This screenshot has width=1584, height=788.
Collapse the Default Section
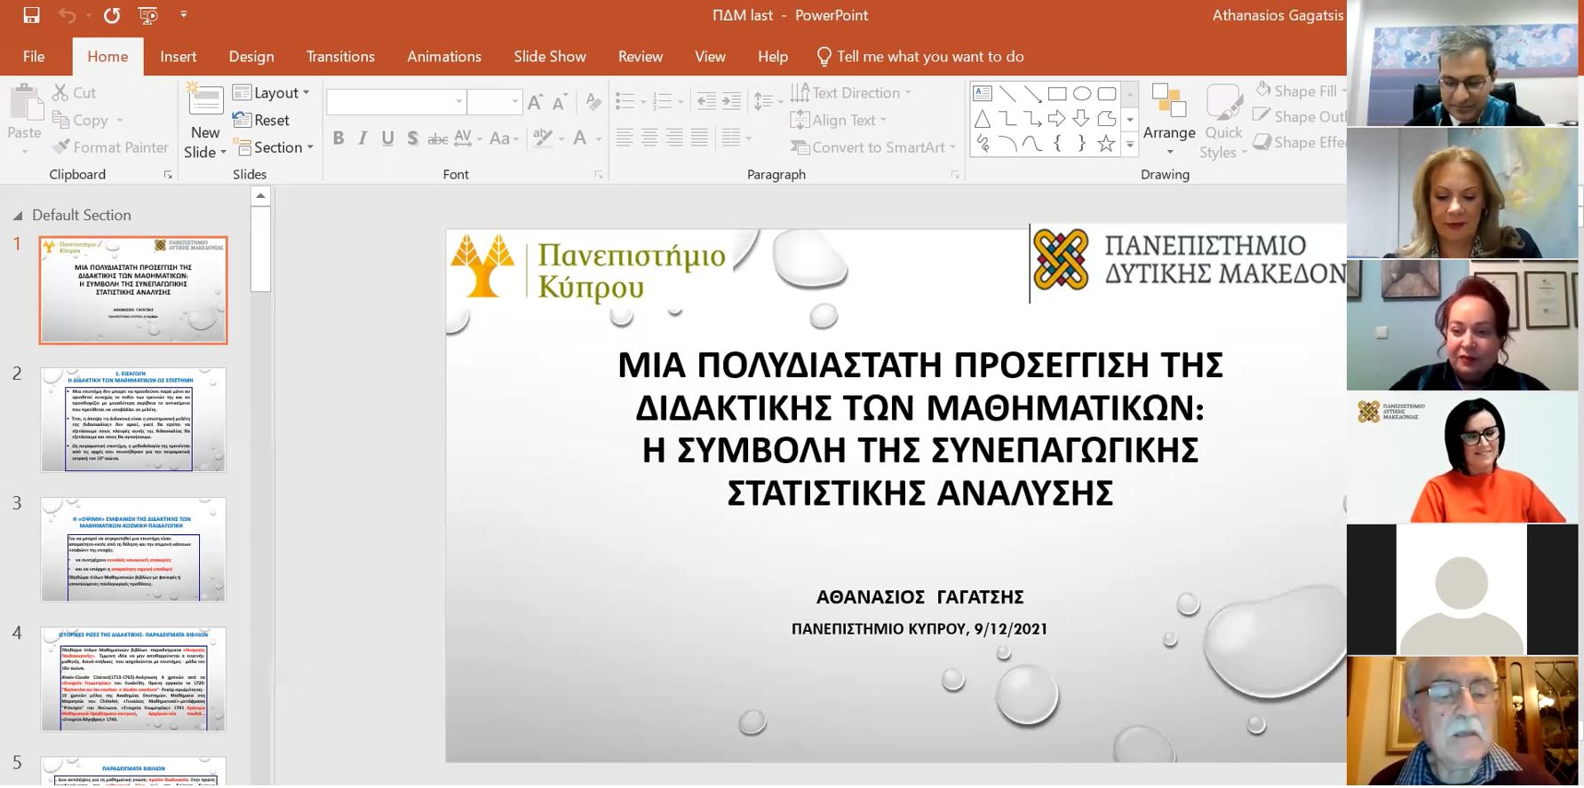(17, 216)
